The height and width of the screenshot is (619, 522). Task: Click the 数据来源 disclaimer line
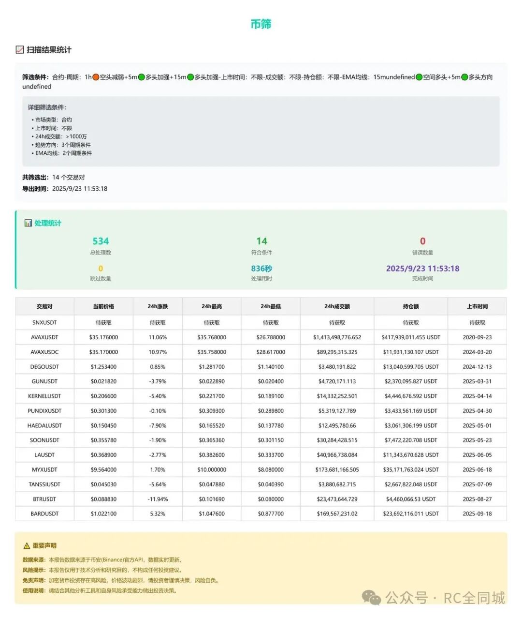(102, 560)
